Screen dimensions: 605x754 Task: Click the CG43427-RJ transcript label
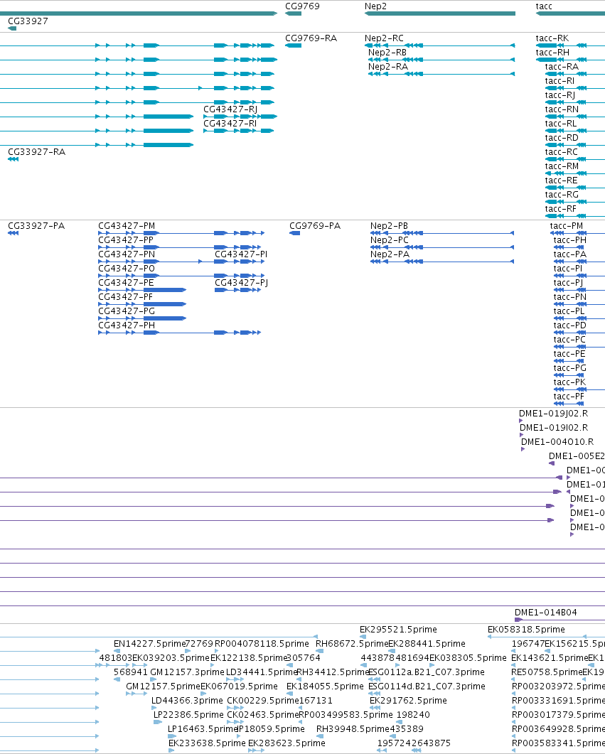[x=230, y=109]
